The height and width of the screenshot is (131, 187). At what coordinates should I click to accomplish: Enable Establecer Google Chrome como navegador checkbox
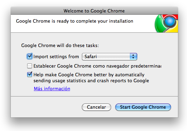point(30,66)
